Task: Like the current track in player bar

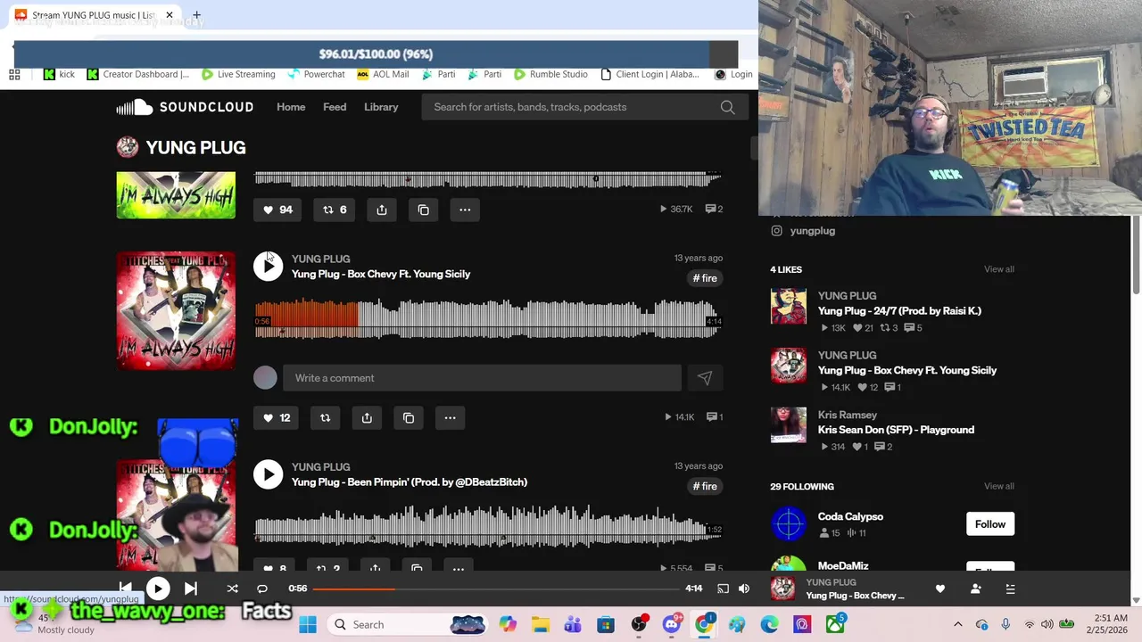Action: click(x=940, y=588)
